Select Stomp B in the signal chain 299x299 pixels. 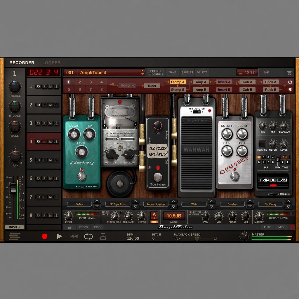coord(178,90)
